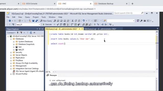Click Object Explorer Activity Monitor icon

click(x=34, y=33)
